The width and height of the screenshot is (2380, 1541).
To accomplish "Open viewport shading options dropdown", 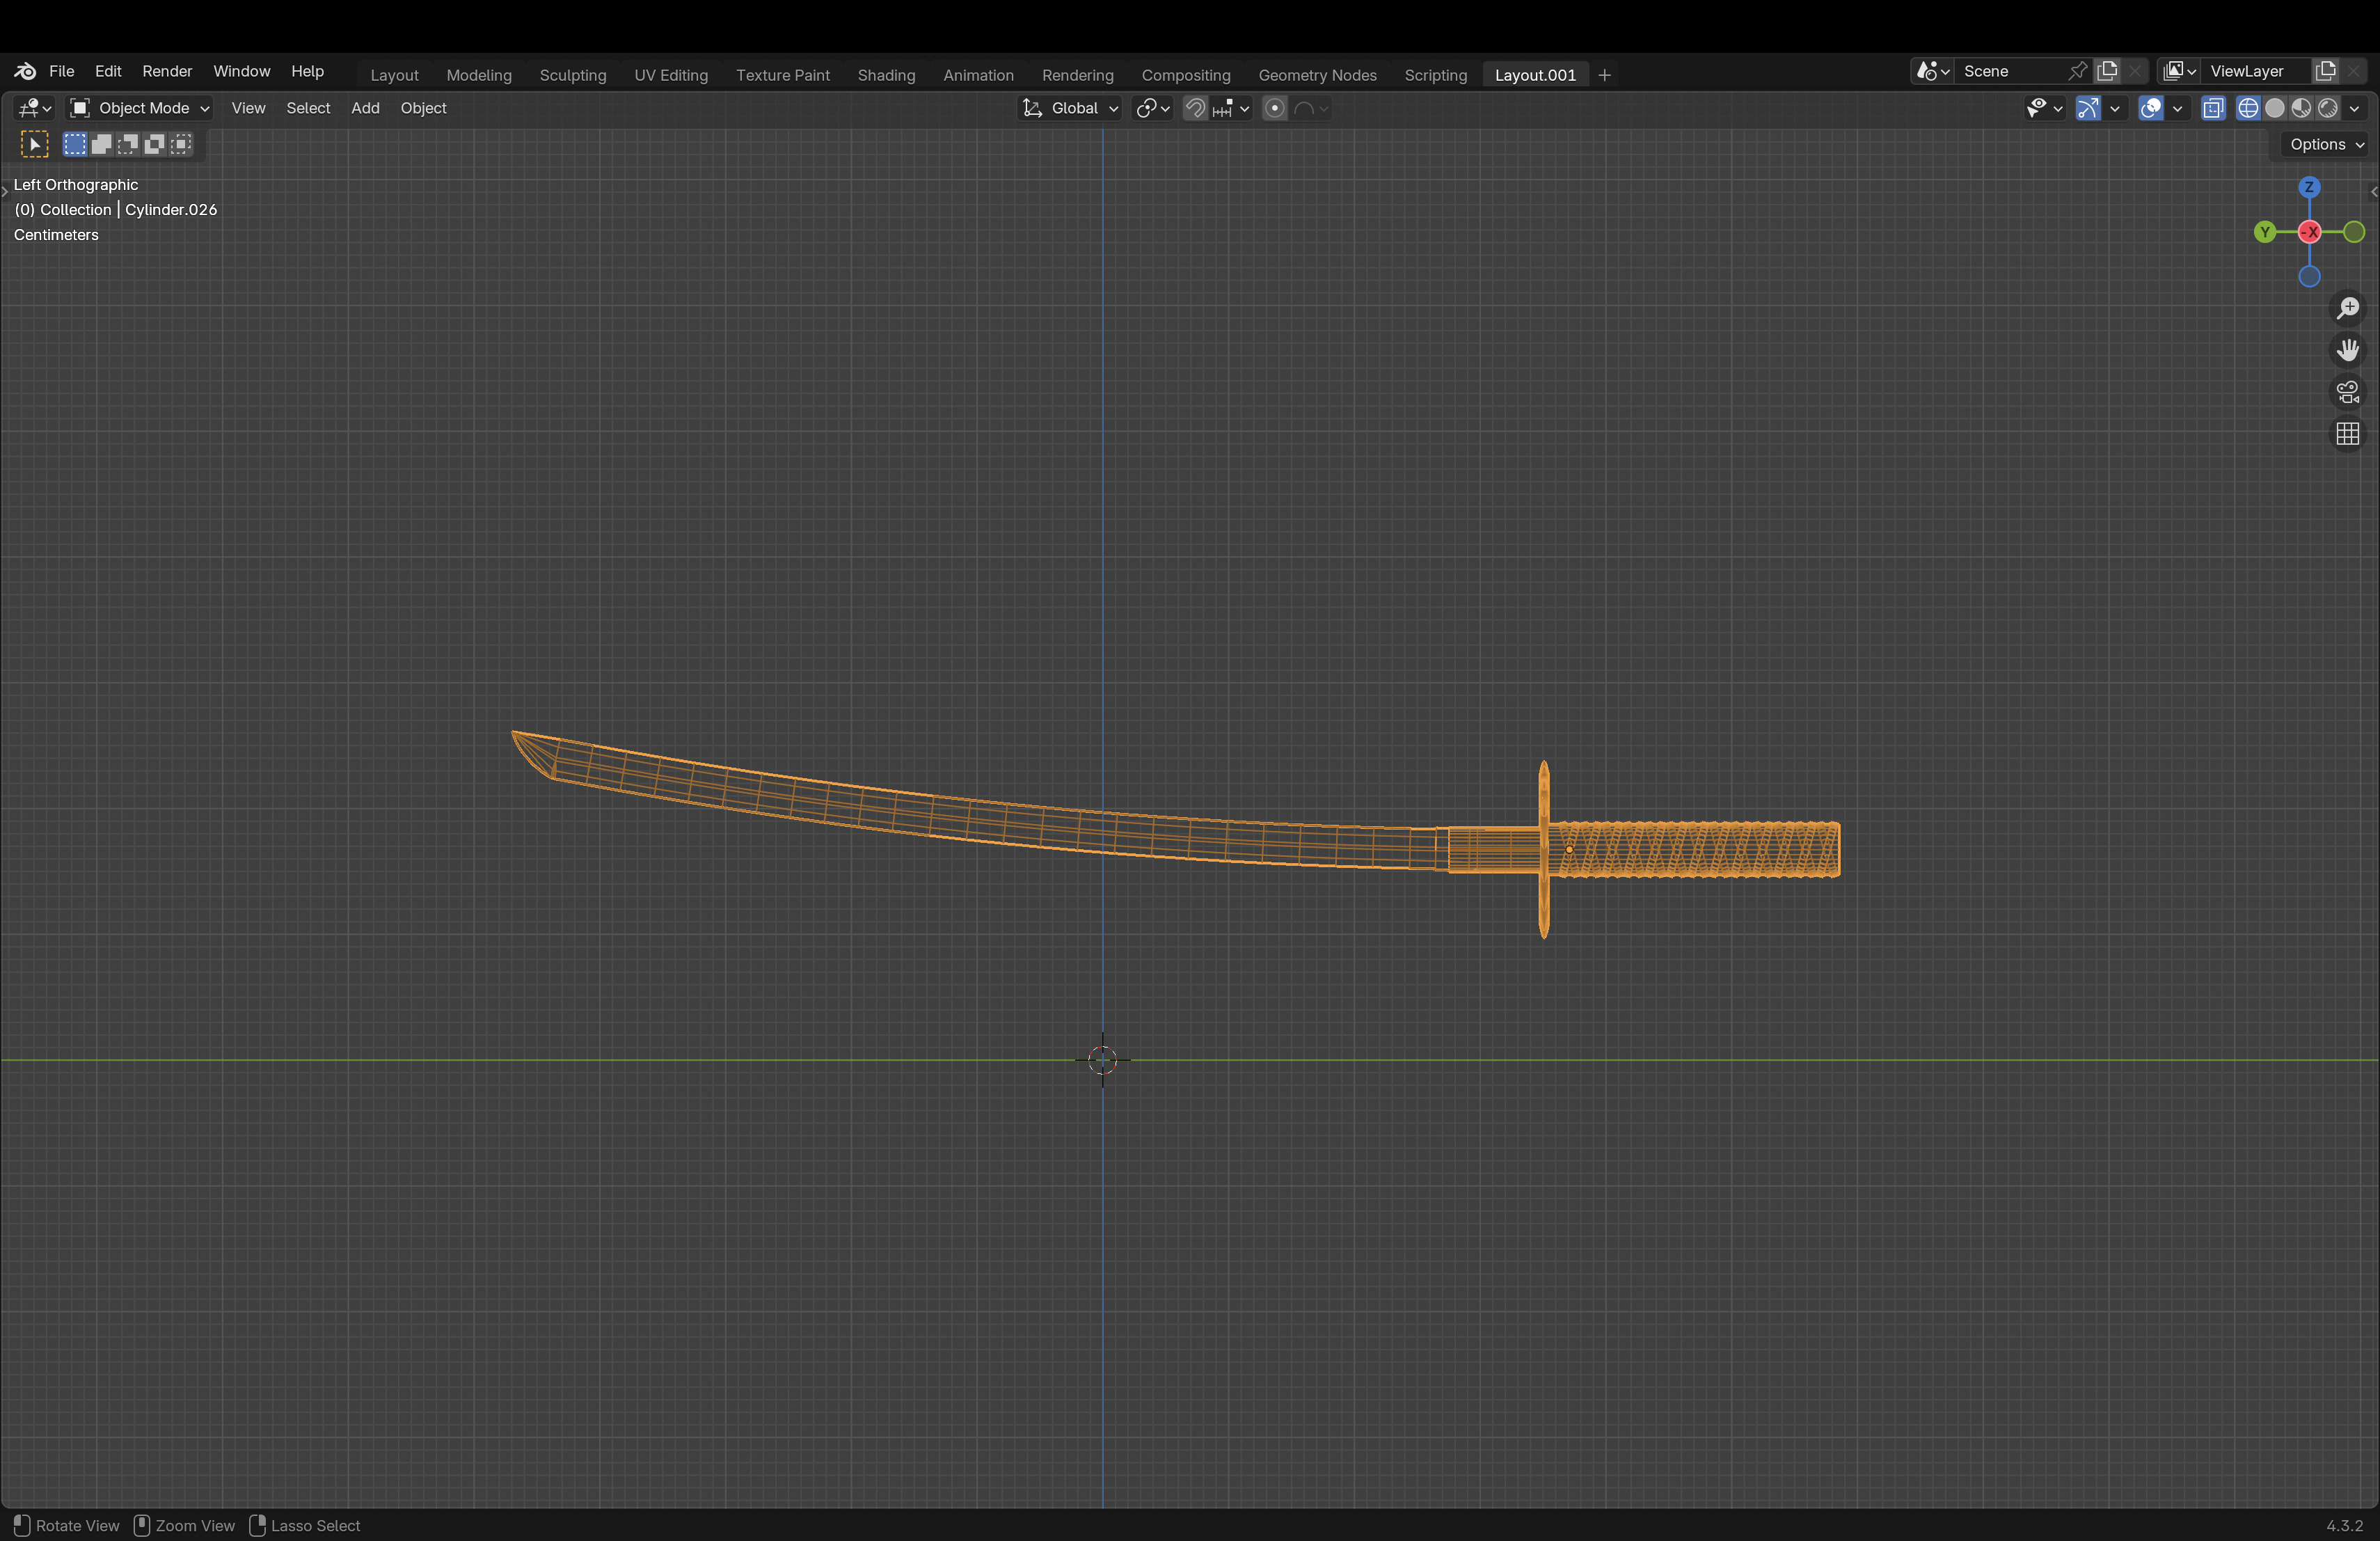I will (x=2354, y=108).
